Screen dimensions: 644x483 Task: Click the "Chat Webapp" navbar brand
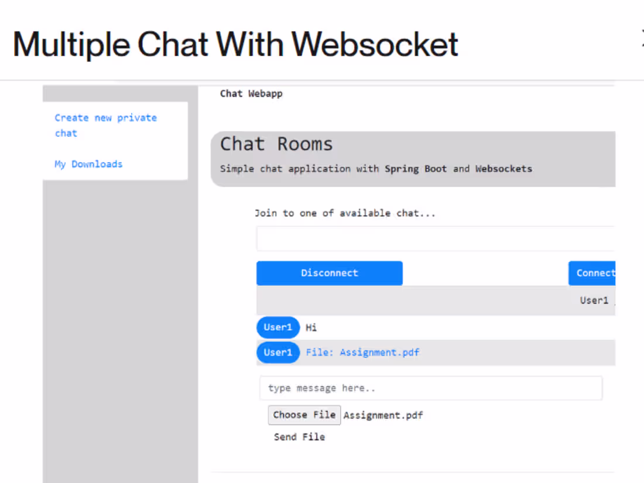pyautogui.click(x=251, y=94)
